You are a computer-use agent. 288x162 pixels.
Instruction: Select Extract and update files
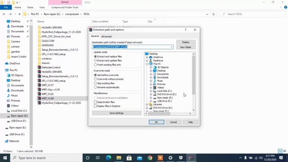click(108, 60)
